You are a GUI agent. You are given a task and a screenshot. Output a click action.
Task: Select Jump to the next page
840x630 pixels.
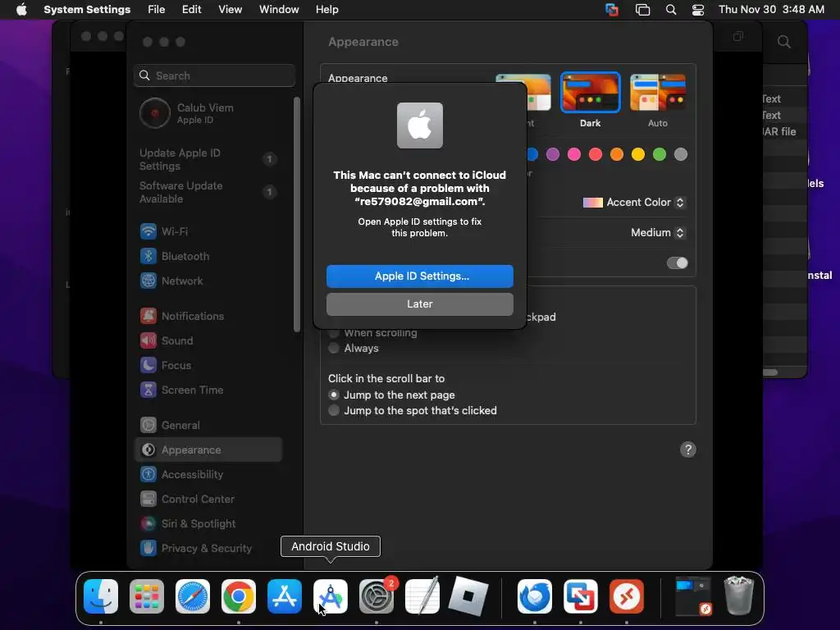[x=334, y=395]
